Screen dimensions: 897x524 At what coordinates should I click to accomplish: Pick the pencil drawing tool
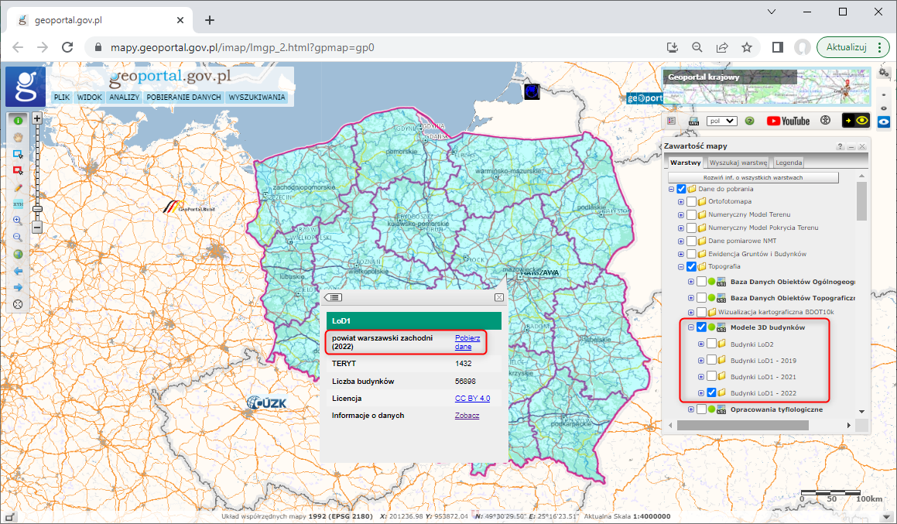tap(18, 187)
